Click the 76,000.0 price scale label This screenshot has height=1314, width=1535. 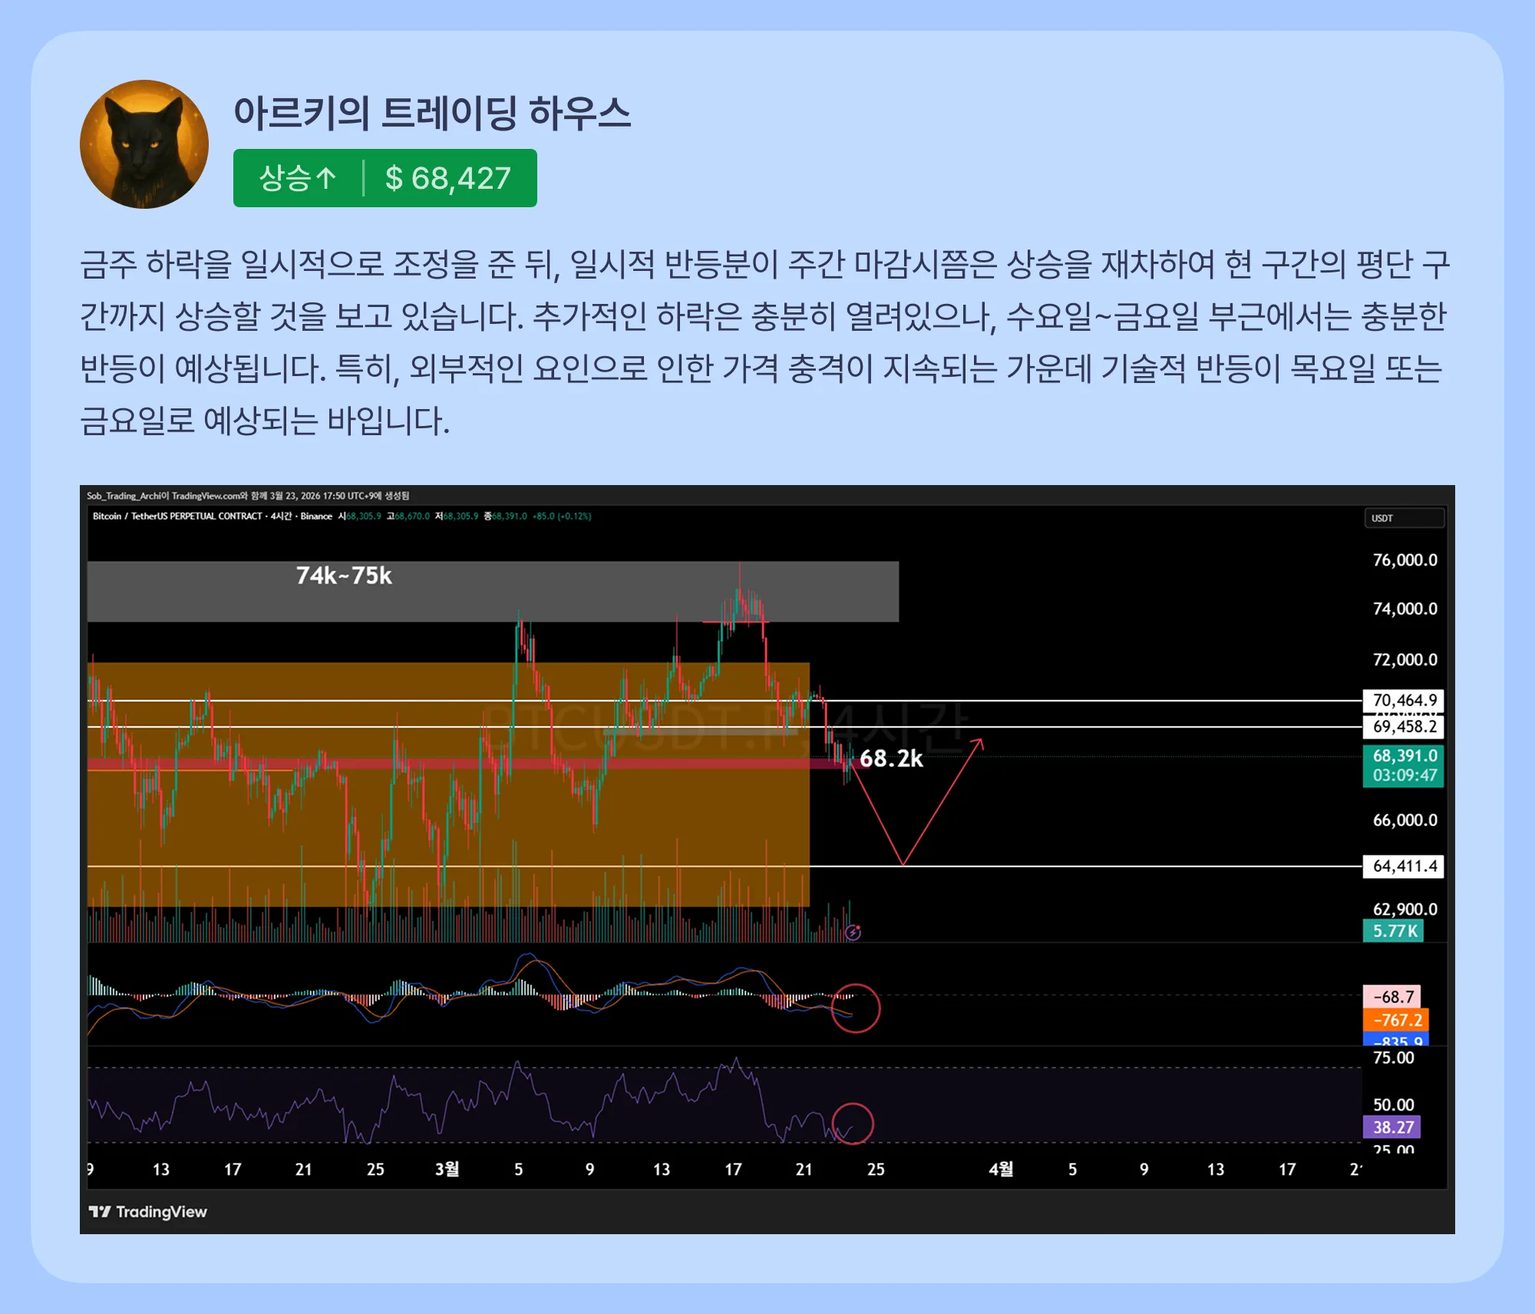point(1405,560)
